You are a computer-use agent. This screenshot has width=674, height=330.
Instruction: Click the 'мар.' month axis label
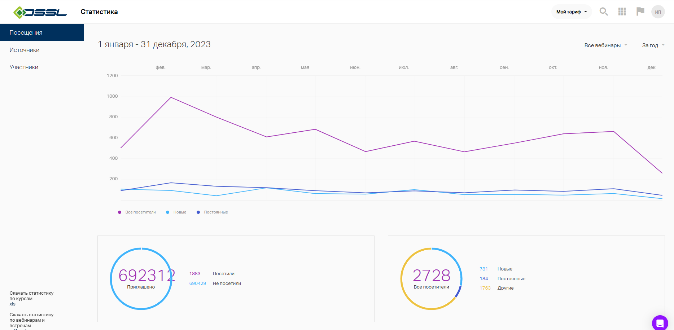click(206, 67)
